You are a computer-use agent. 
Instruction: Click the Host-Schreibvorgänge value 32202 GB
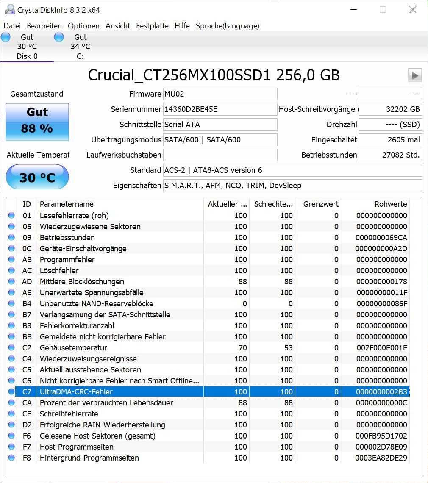coord(390,109)
